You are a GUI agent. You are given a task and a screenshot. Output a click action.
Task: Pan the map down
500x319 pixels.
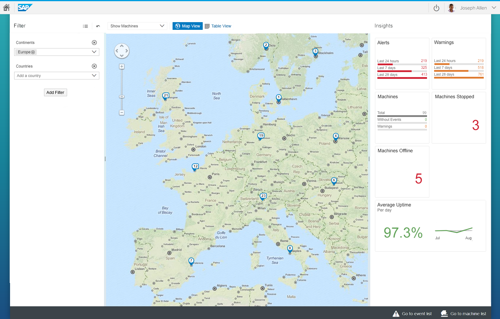click(x=122, y=56)
